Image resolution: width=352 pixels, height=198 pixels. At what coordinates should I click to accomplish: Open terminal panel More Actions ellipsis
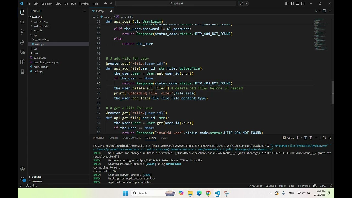tap(316, 138)
